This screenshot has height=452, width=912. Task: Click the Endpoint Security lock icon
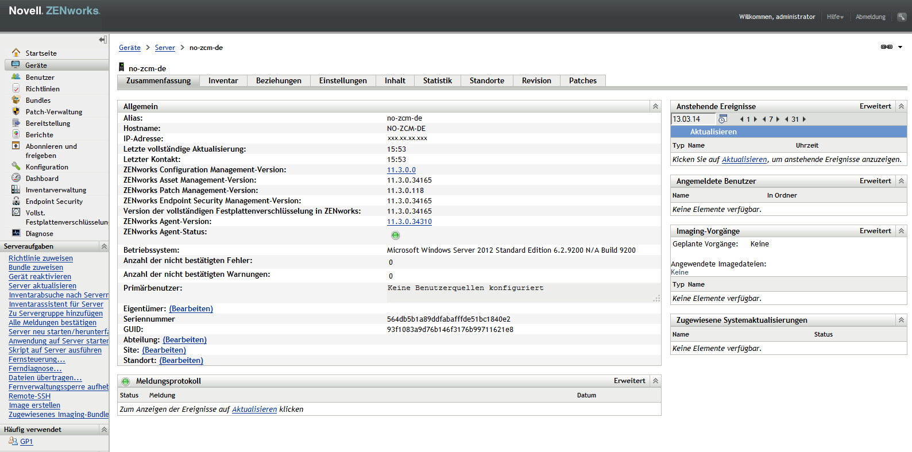click(x=16, y=201)
